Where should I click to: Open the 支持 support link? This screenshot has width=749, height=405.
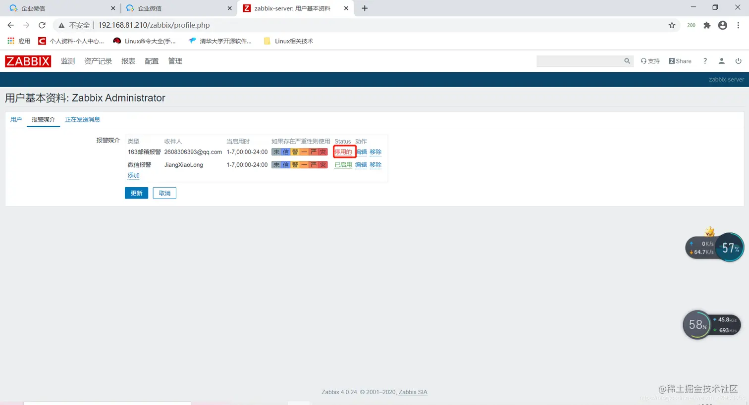pos(650,61)
